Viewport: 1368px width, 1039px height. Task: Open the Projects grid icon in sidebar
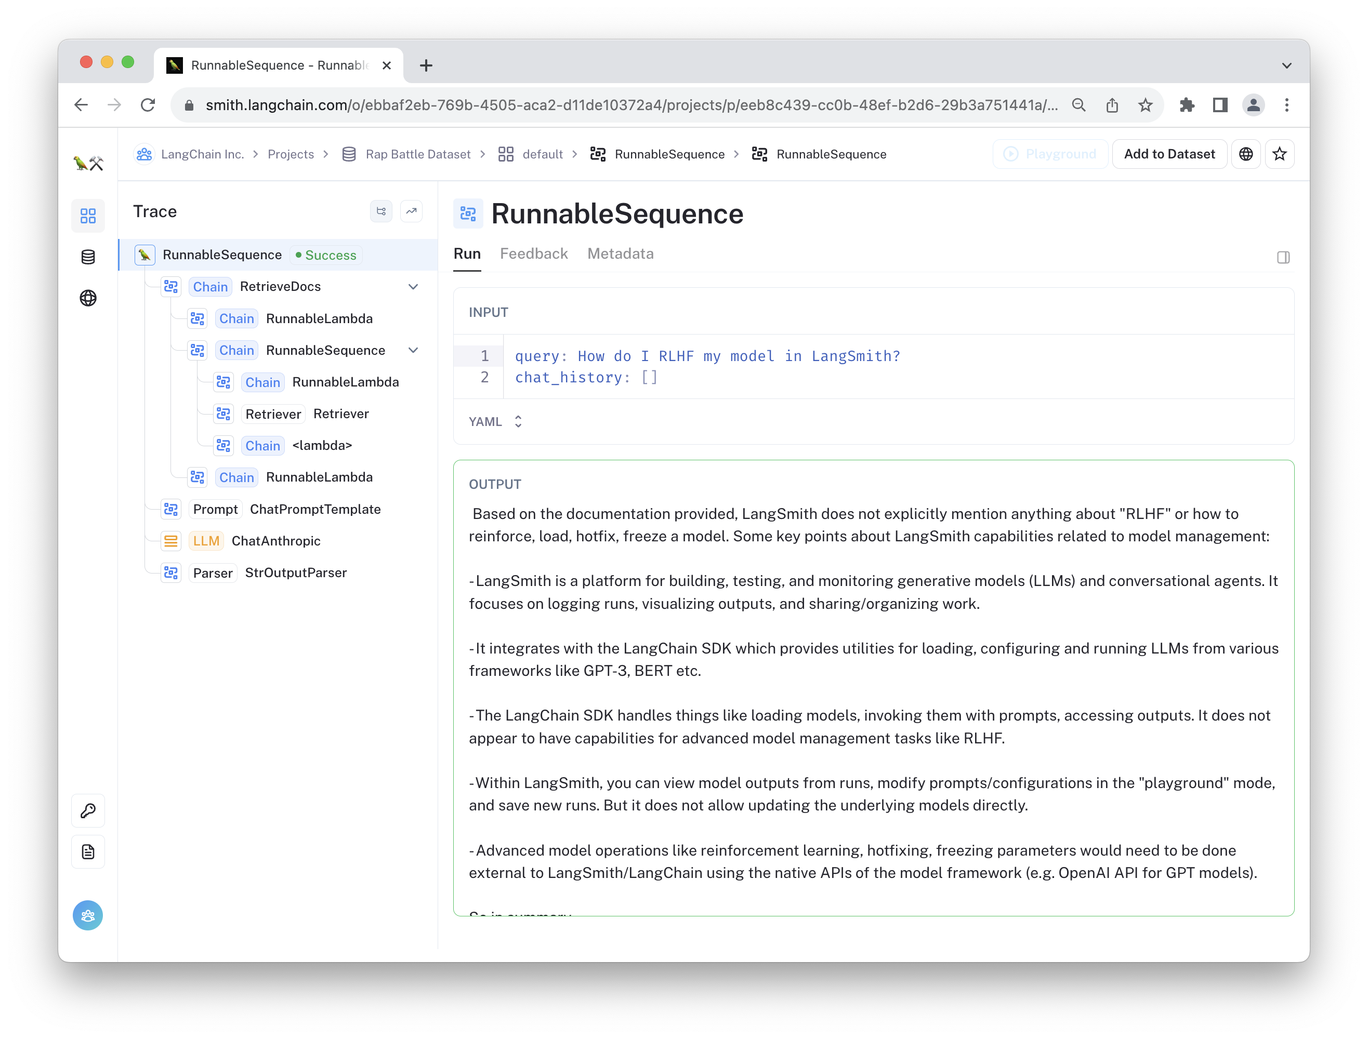[88, 216]
